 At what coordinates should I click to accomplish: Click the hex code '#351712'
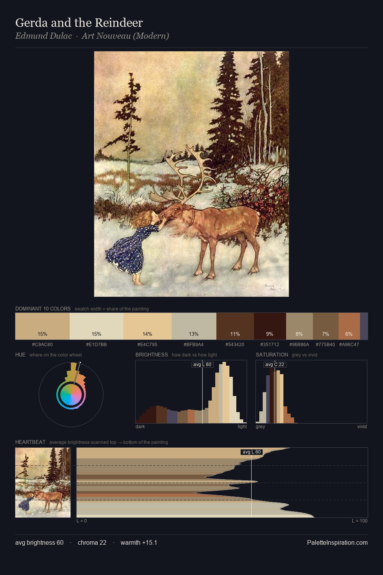coord(270,344)
